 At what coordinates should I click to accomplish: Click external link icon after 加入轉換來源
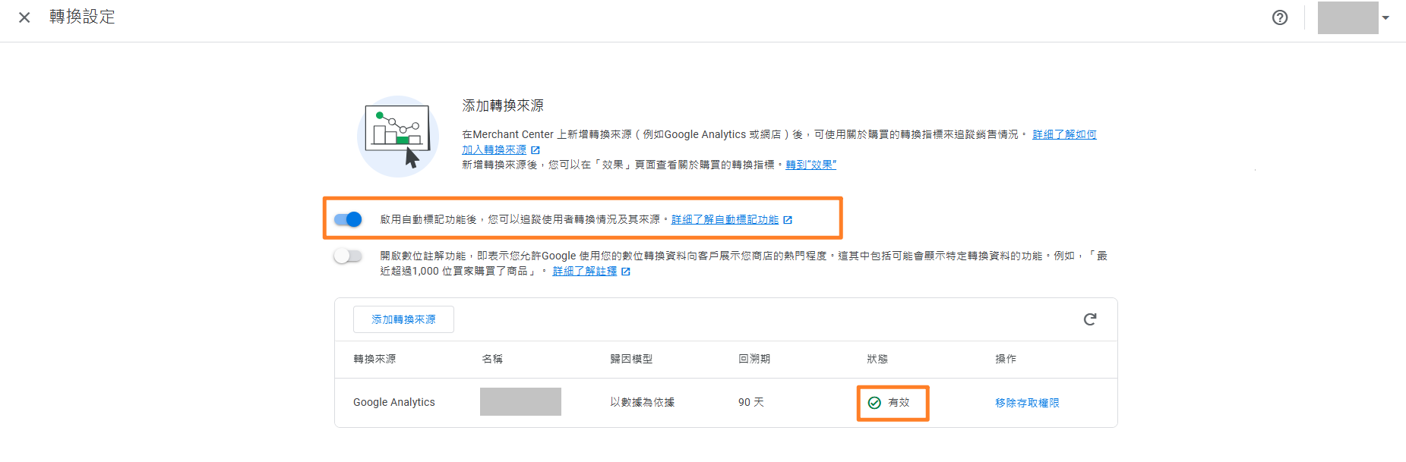pos(536,150)
